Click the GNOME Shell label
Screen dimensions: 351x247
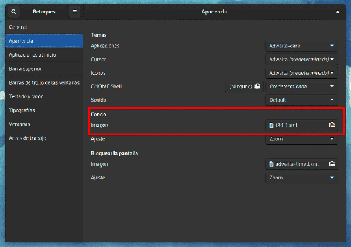tap(106, 86)
